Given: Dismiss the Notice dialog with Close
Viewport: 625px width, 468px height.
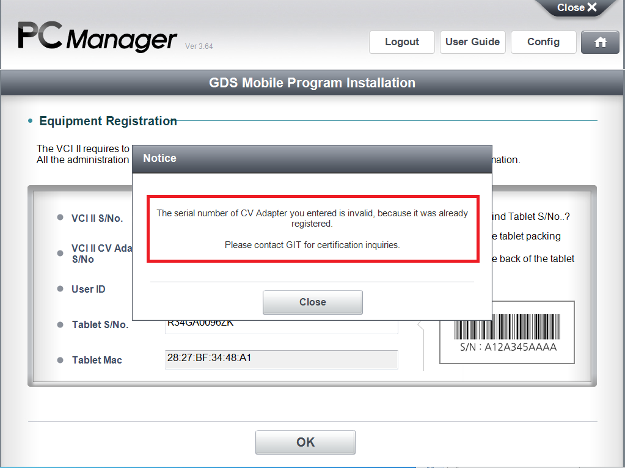Looking at the screenshot, I should 313,302.
